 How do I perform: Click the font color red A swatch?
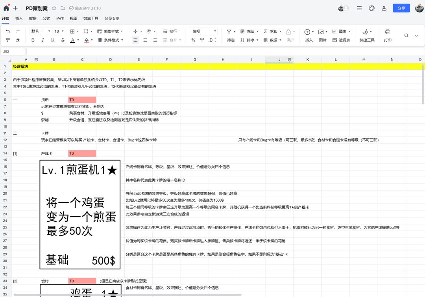coord(72,40)
